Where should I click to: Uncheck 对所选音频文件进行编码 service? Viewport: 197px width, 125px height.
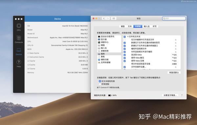click(x=125, y=52)
